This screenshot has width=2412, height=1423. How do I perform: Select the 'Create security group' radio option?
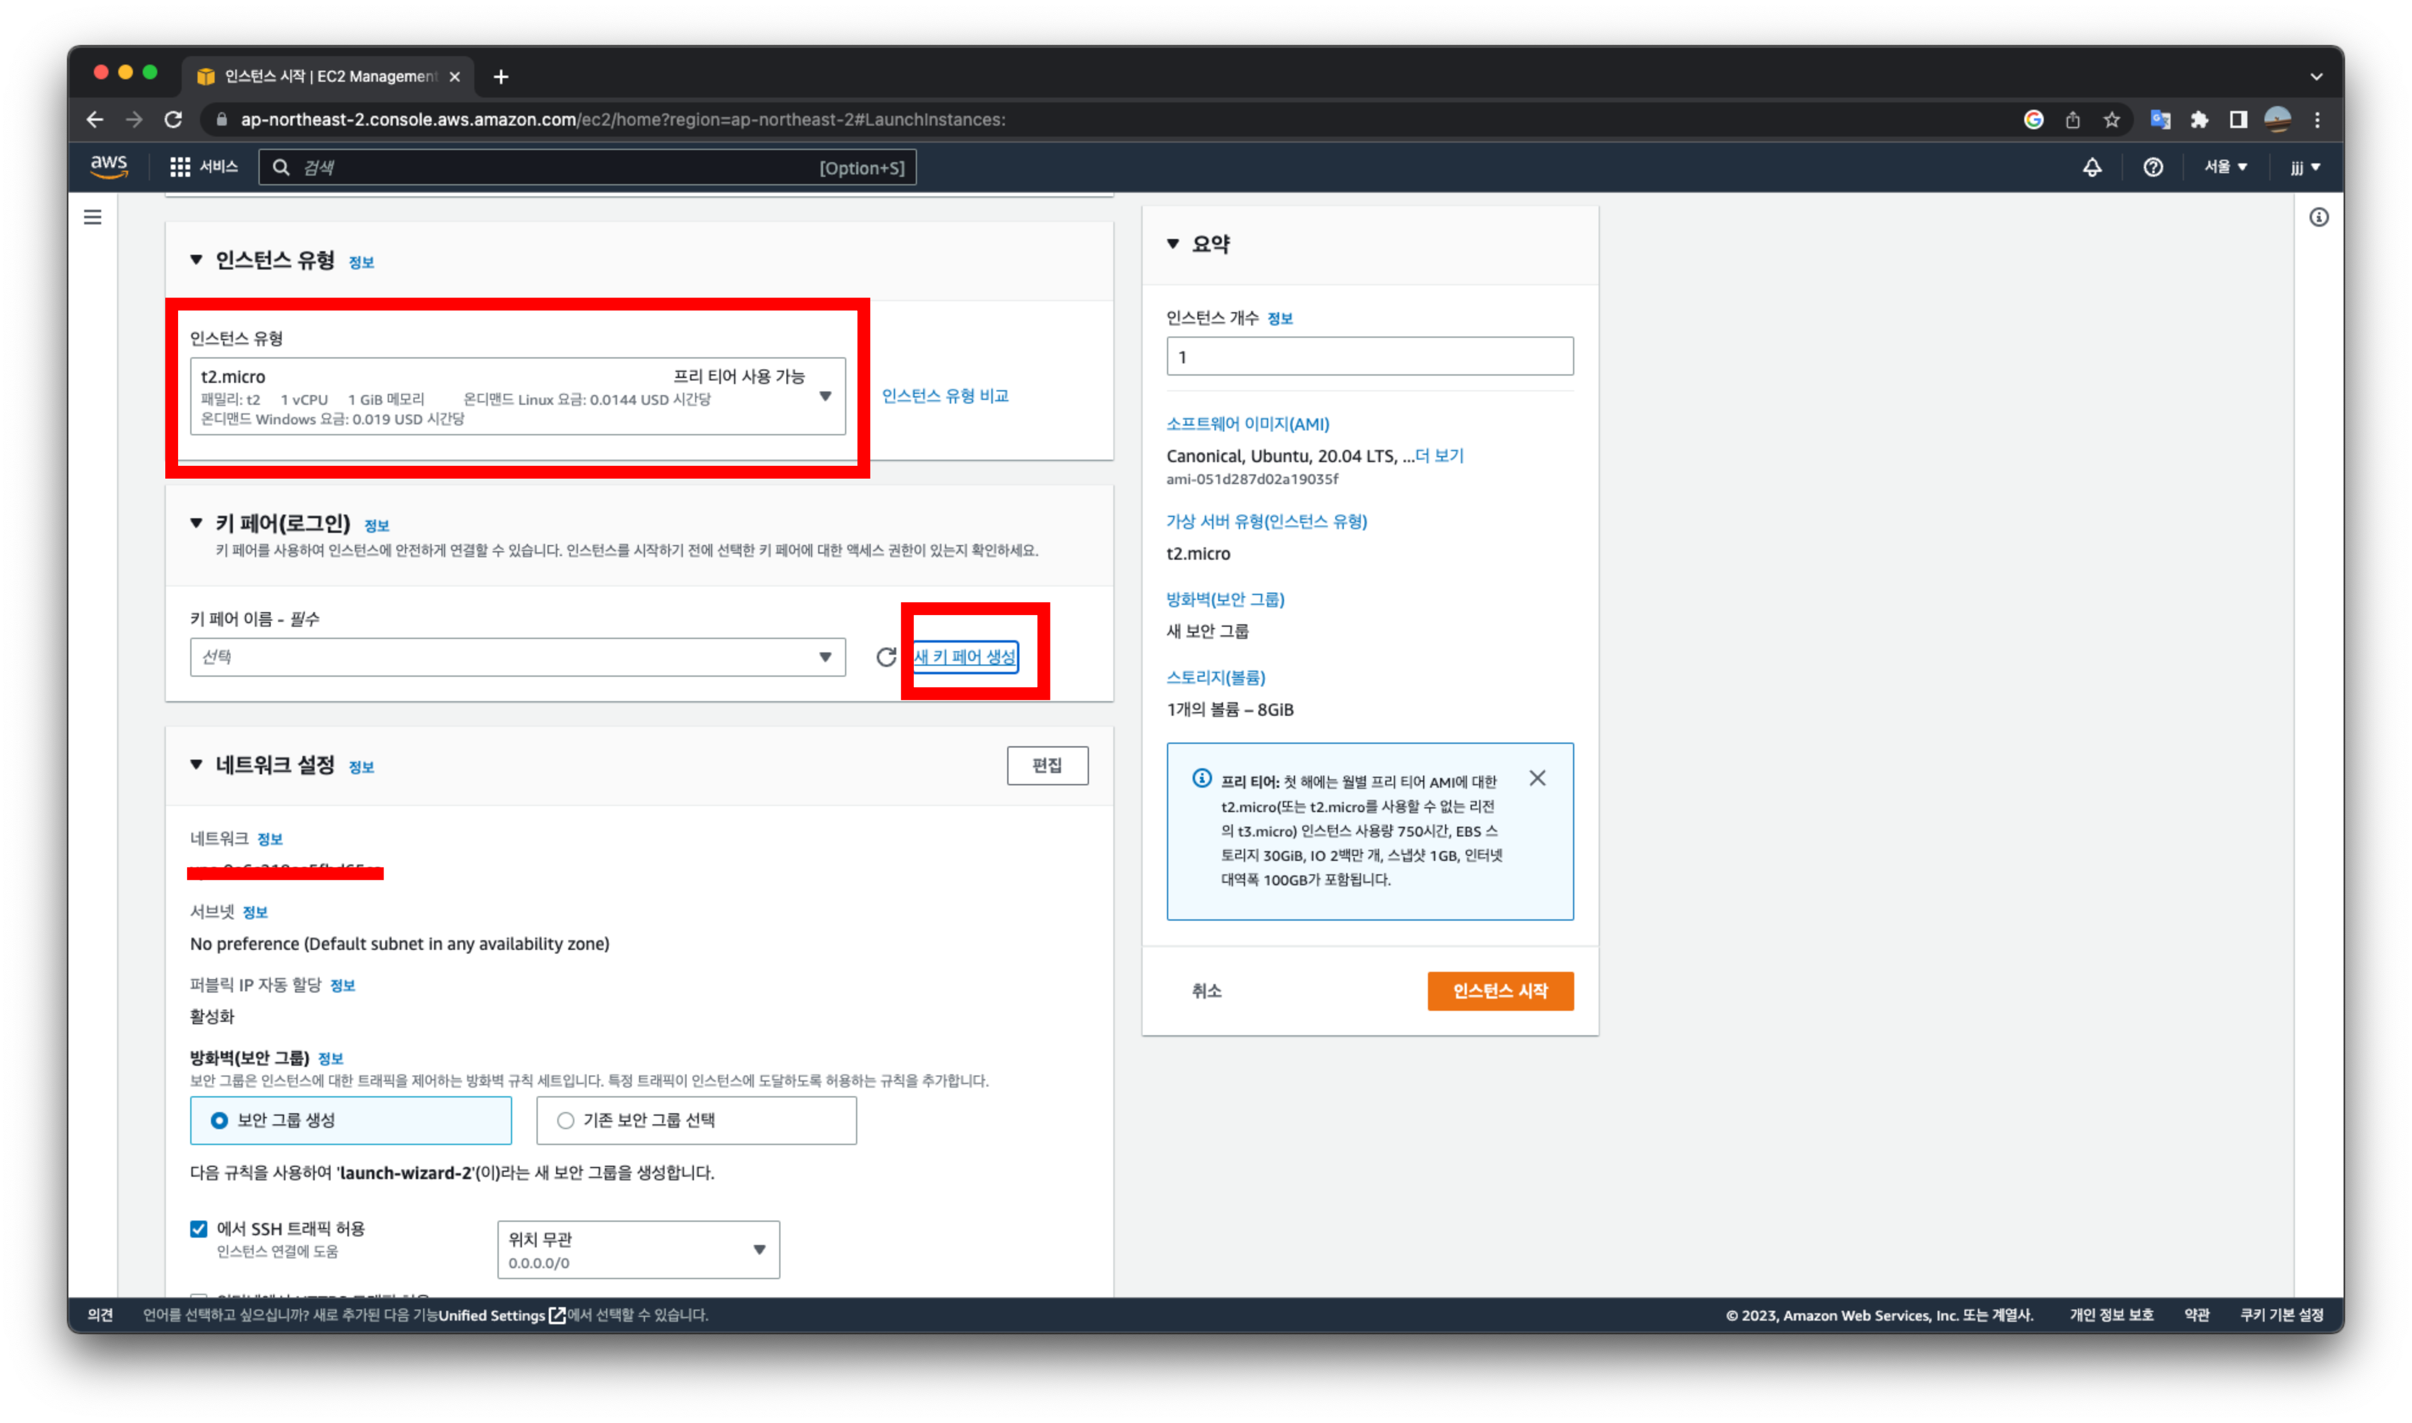click(219, 1120)
